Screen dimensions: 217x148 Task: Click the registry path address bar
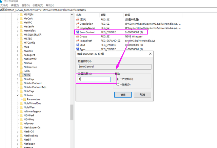(x=108, y=10)
